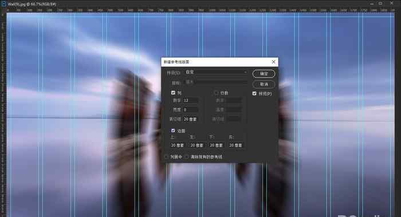The width and height of the screenshot is (401, 217).
Task: Toggle the 预览(P) preview checkbox
Action: tap(254, 93)
